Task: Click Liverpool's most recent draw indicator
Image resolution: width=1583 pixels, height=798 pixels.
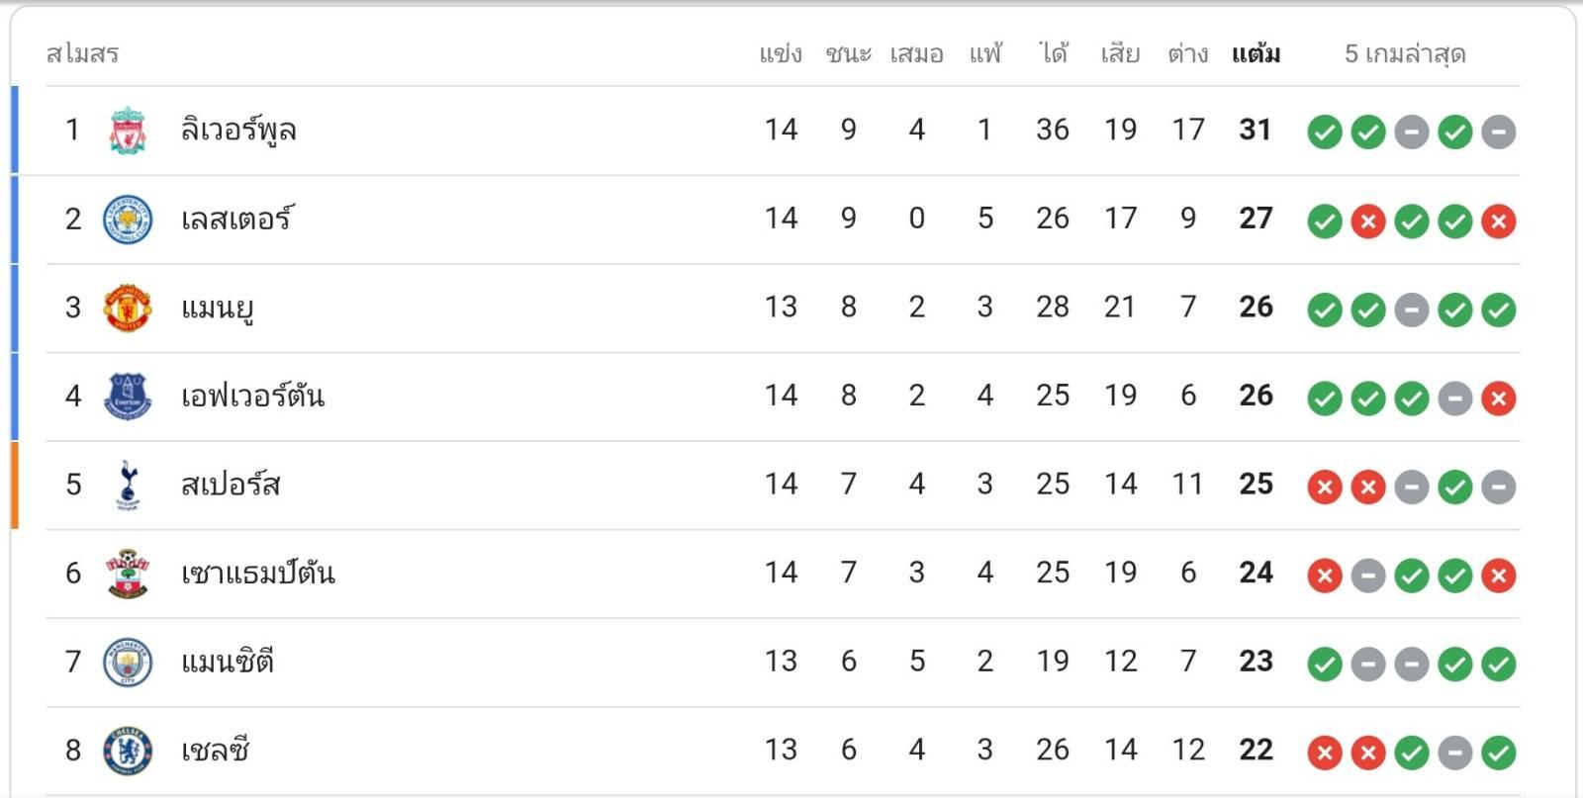Action: 1498,132
